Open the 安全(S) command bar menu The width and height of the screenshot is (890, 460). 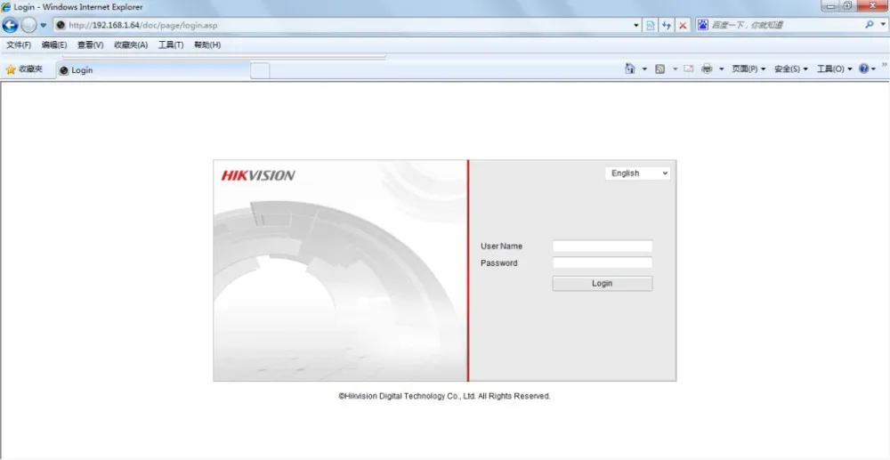pos(791,69)
